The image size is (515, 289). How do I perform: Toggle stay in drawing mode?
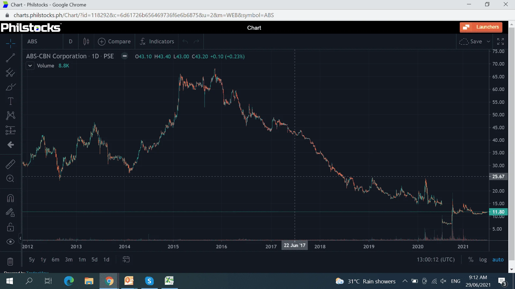click(x=10, y=213)
